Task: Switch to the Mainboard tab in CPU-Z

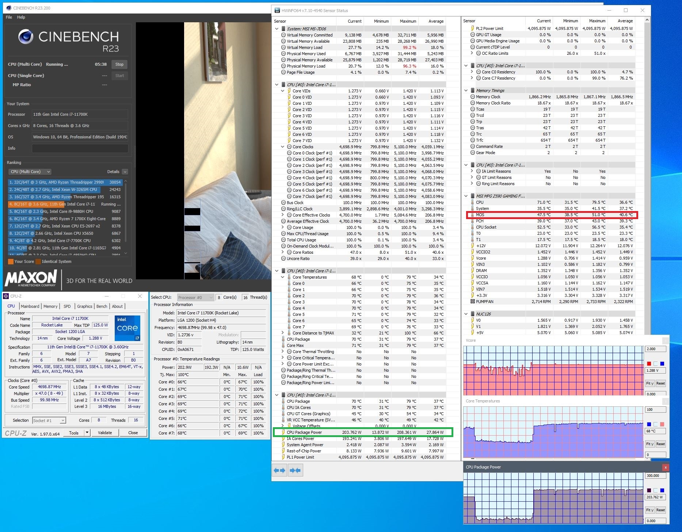Action: click(30, 306)
